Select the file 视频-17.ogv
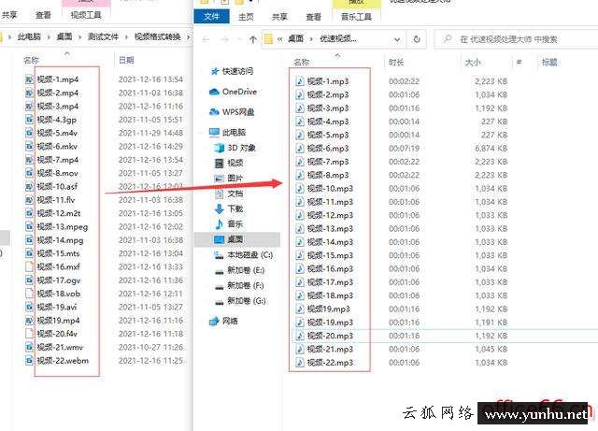Viewport: 598px width, 431px height. 59,280
